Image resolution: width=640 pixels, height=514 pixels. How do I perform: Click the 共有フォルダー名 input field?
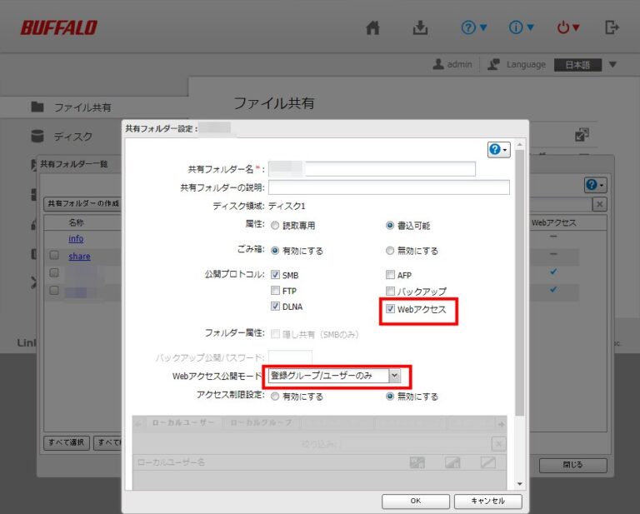coord(372,169)
